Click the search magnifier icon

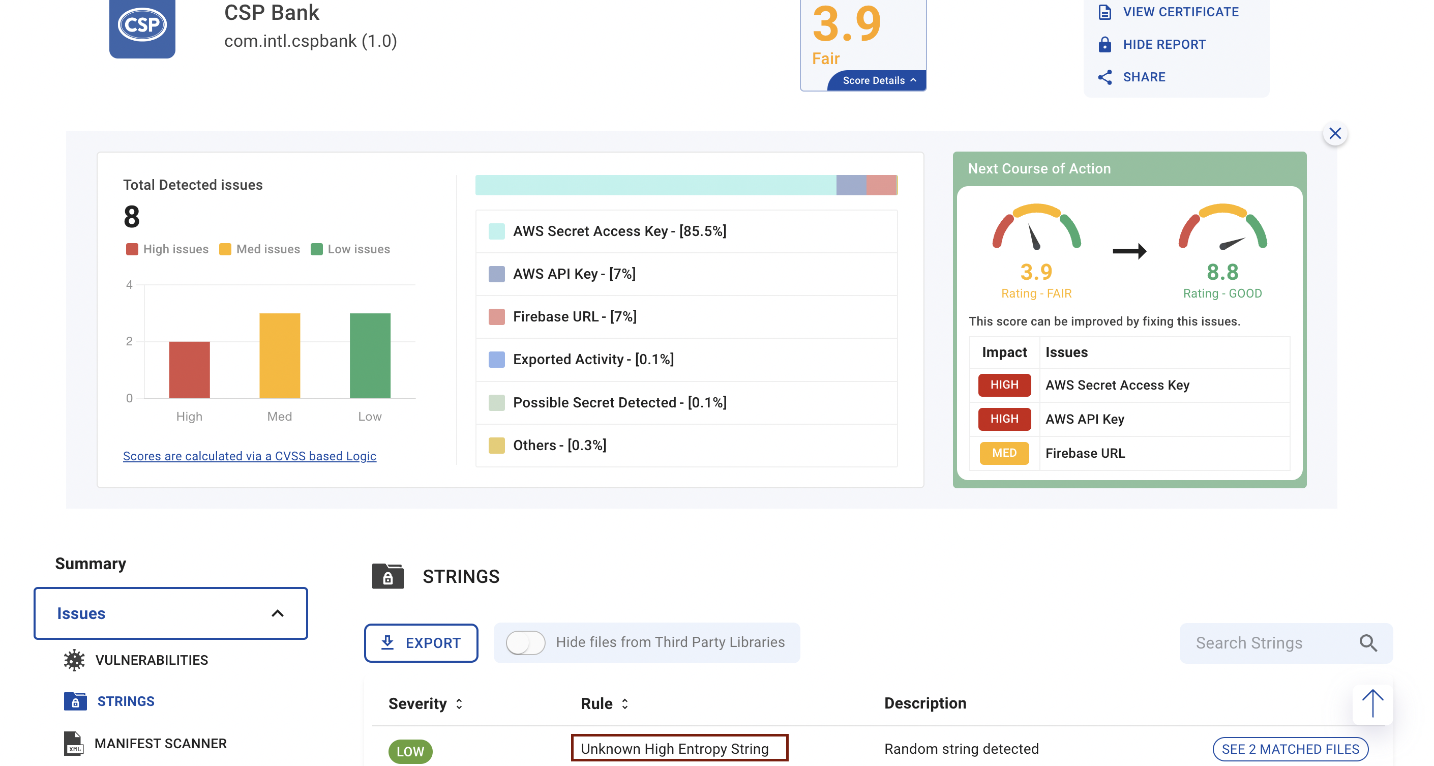click(1368, 643)
